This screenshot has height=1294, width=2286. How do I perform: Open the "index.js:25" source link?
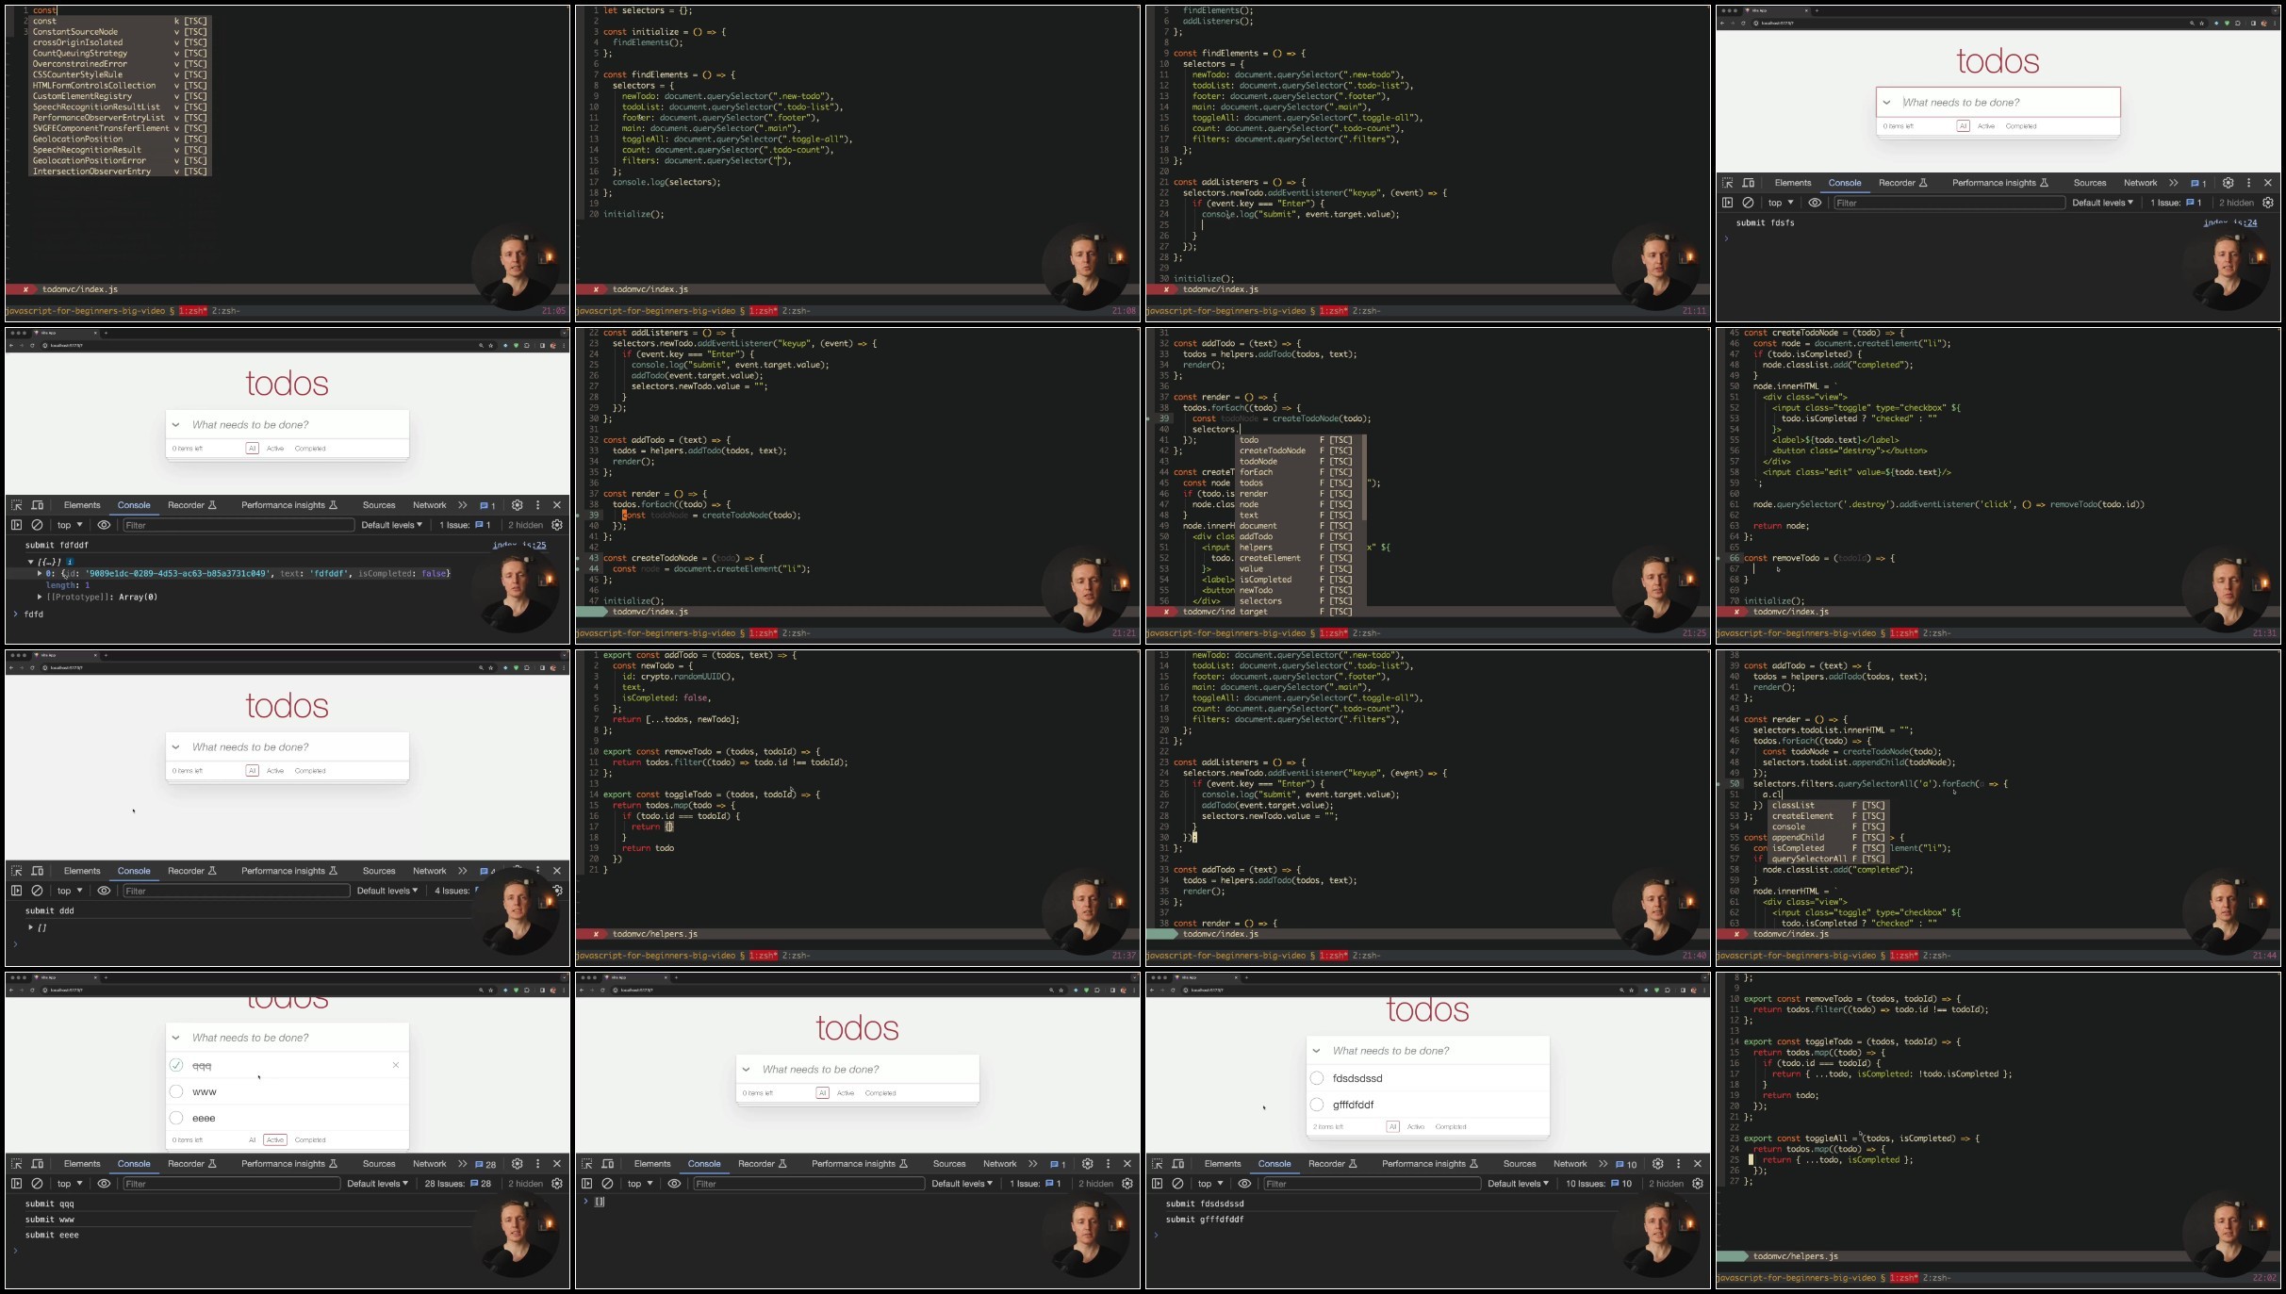pyautogui.click(x=518, y=545)
